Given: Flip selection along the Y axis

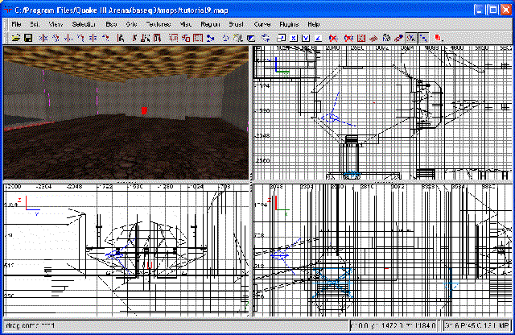Looking at the screenshot, I should pos(68,38).
